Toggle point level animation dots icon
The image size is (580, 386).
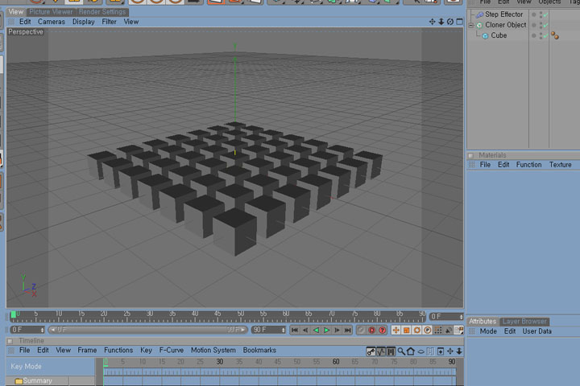click(x=438, y=330)
